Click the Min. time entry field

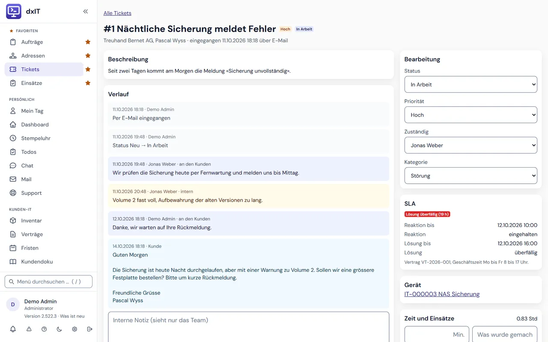(437, 334)
